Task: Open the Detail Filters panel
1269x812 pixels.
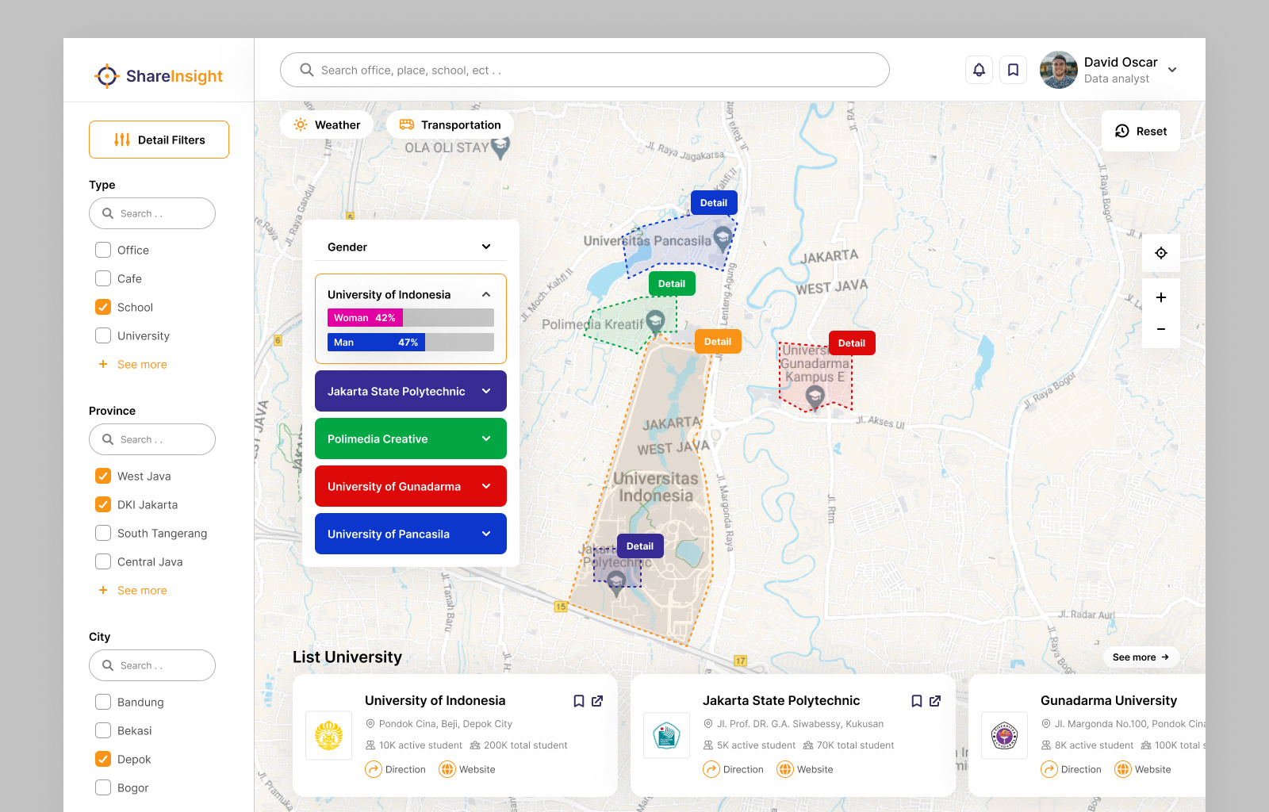Action: (x=159, y=140)
